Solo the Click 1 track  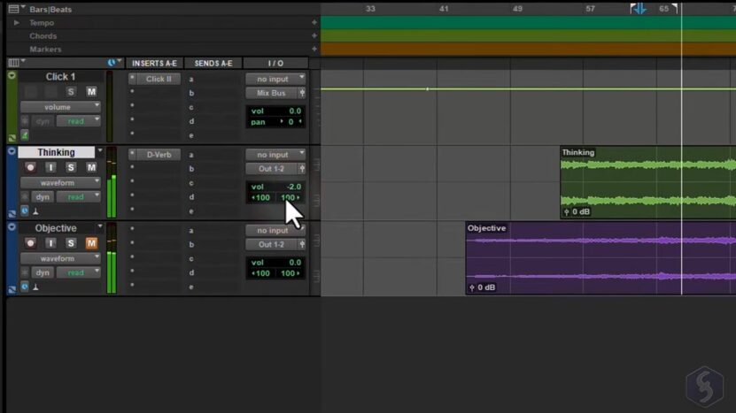click(x=71, y=92)
